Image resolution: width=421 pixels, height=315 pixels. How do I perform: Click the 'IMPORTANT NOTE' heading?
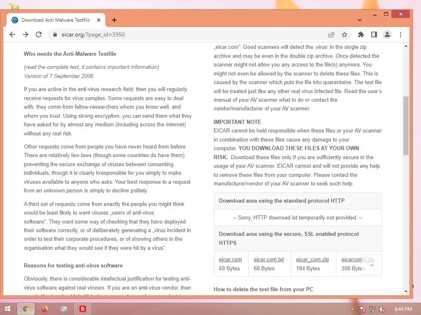237,122
